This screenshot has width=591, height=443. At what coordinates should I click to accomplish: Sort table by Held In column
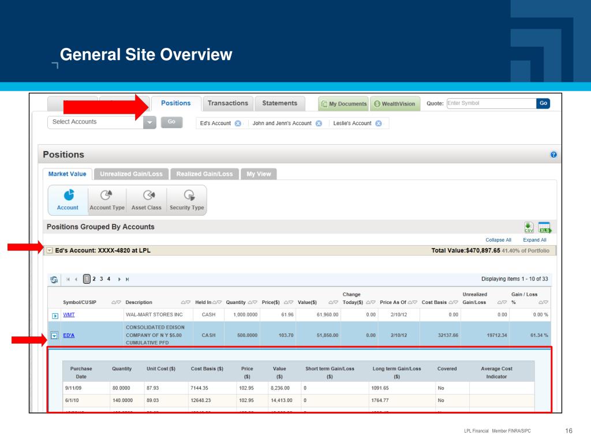[217, 302]
